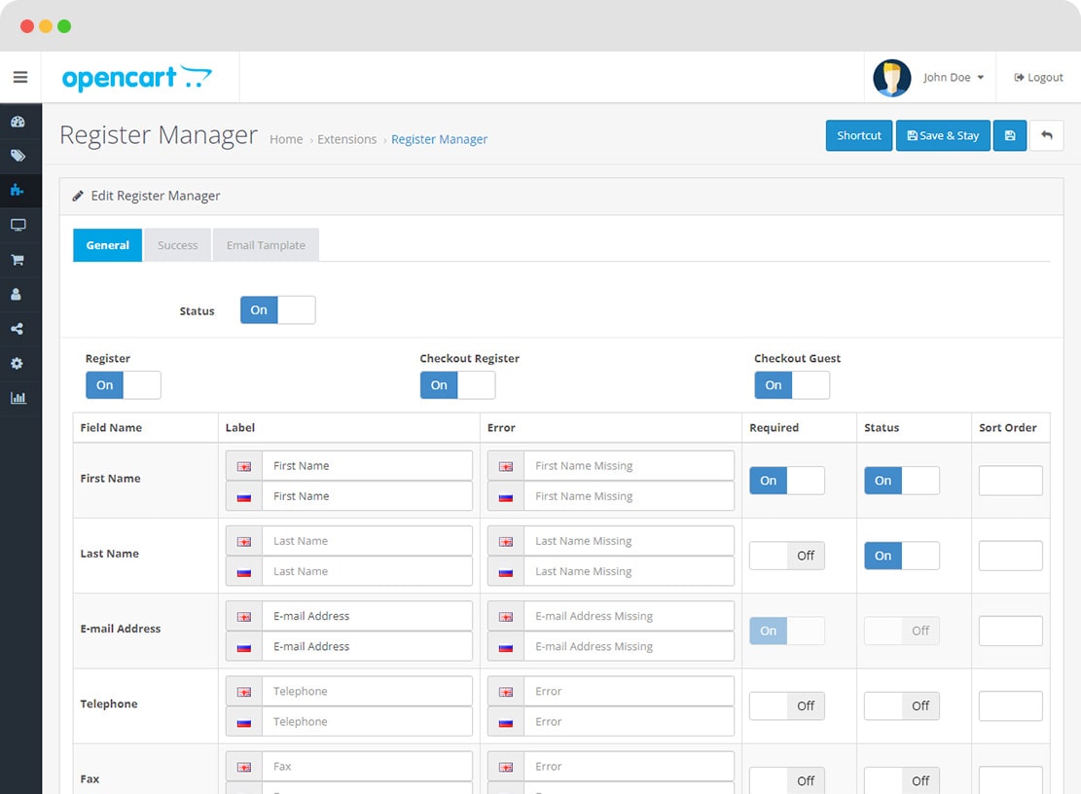This screenshot has width=1081, height=794.
Task: Open the John Doe user dropdown
Action: pyautogui.click(x=954, y=77)
